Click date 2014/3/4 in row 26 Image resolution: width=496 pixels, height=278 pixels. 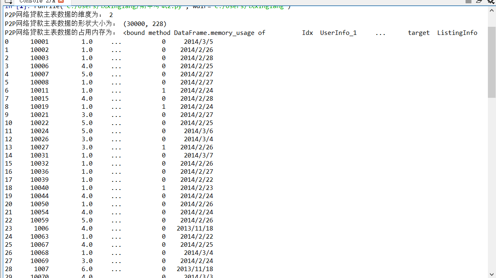(198, 252)
